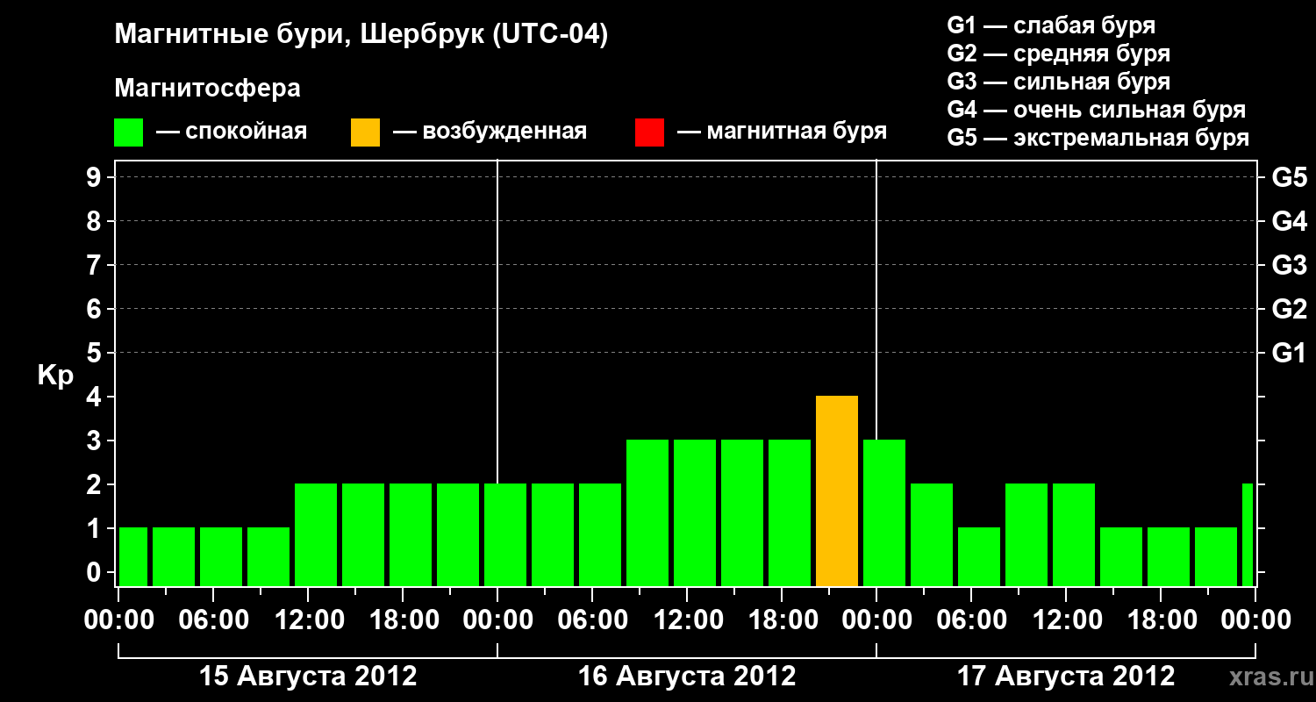Screen dimensions: 1316x702
Task: Select the Kp 3 green bar right after the orange bar
Action: (x=884, y=513)
